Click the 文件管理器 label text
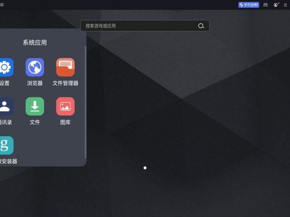290x217 pixels. click(x=65, y=83)
